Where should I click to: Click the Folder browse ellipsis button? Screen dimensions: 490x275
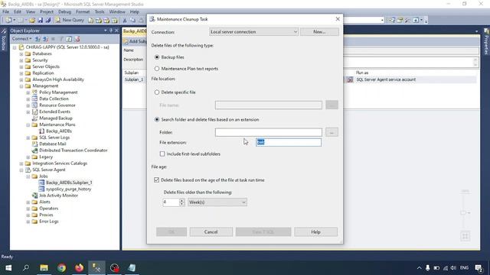click(332, 132)
